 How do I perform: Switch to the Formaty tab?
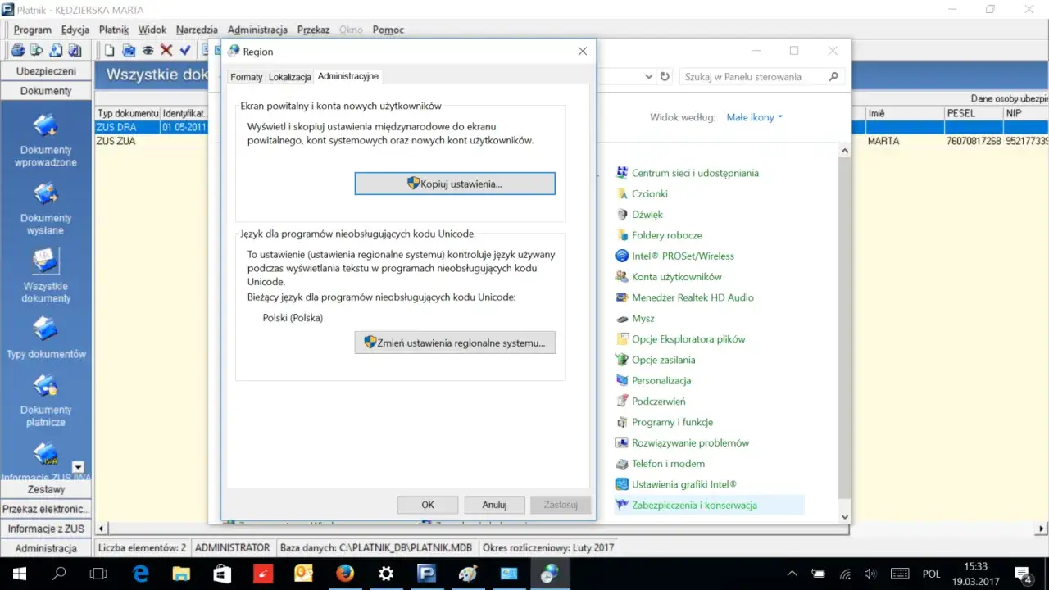tap(246, 77)
